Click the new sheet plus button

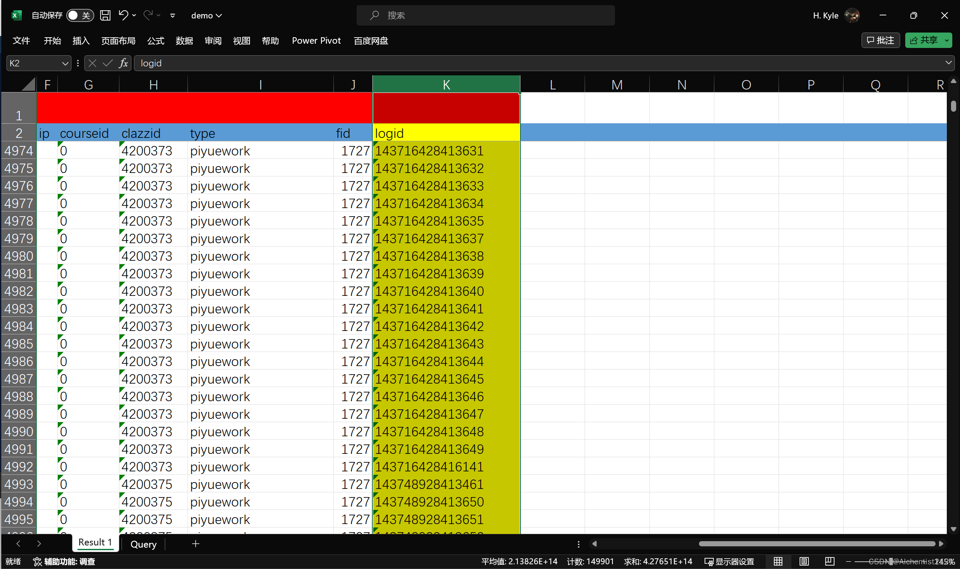click(195, 544)
